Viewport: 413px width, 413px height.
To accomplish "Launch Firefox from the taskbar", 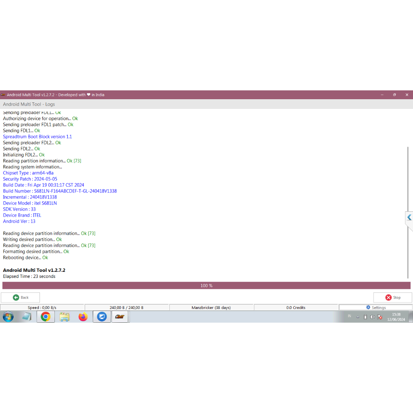I will pyautogui.click(x=83, y=317).
